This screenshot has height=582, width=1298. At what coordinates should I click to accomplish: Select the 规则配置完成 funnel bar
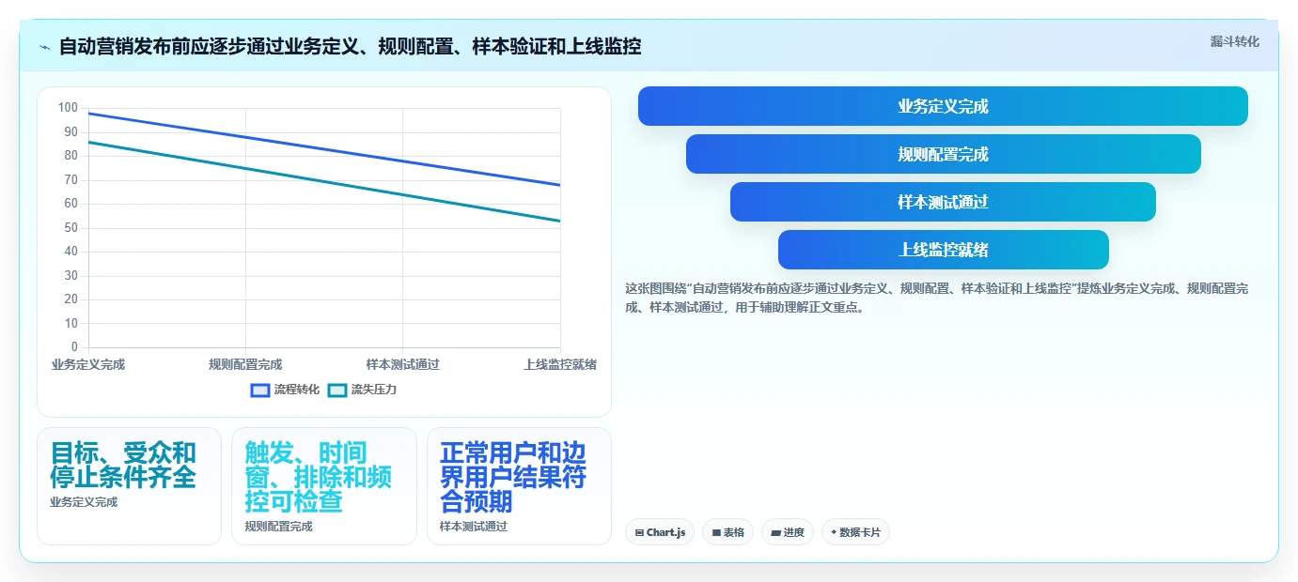coord(943,154)
